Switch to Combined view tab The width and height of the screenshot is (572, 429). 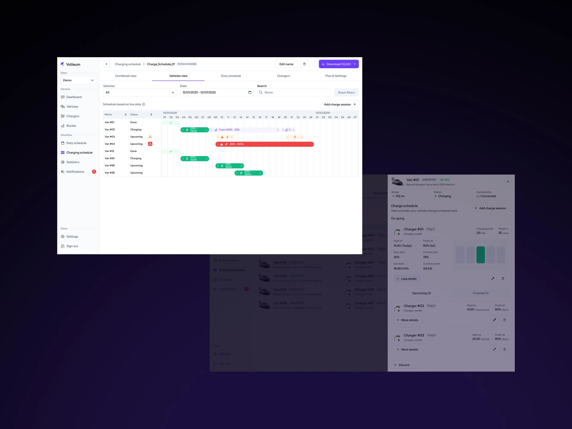click(126, 76)
